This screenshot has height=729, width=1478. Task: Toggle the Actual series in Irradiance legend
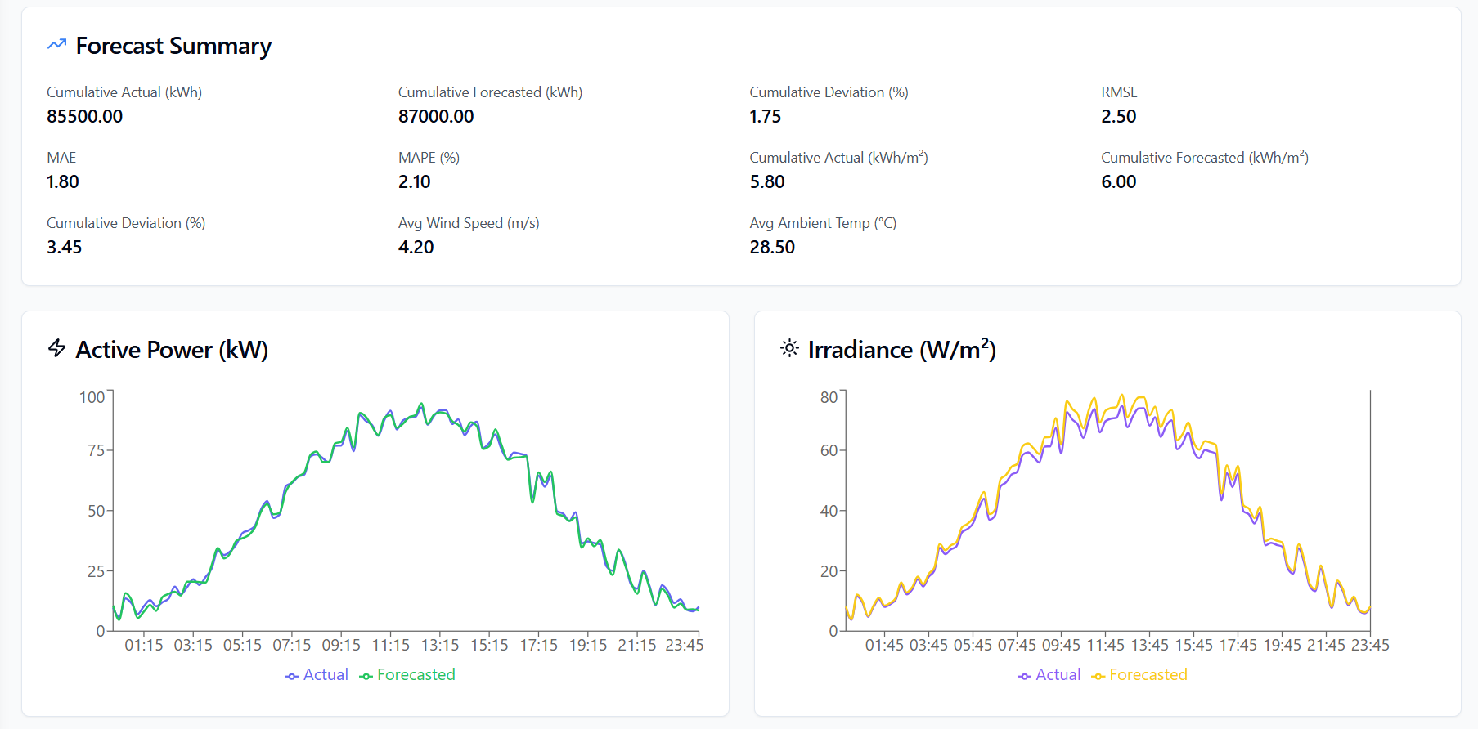pos(1049,675)
